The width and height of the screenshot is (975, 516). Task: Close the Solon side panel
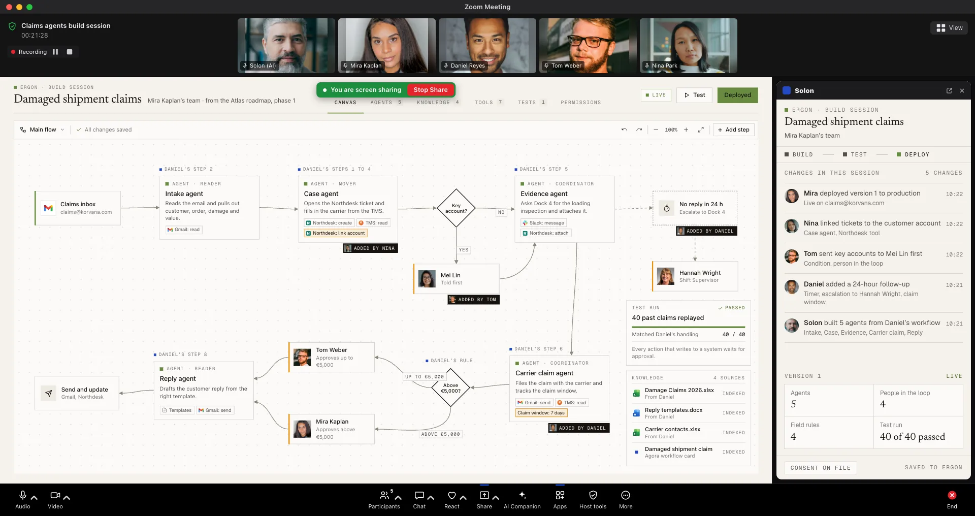tap(962, 90)
